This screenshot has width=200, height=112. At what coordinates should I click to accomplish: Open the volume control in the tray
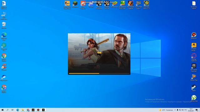(182, 110)
